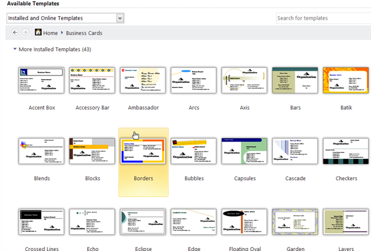This screenshot has width=371, height=251.
Task: Click the Search for templates field
Action: [x=323, y=18]
